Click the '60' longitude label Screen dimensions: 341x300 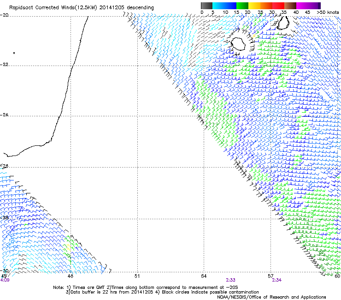(x=337, y=276)
